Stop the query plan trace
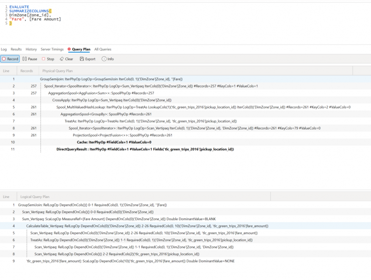 tap(48, 59)
